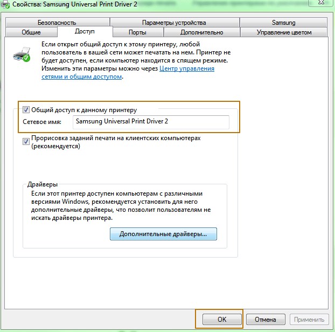335x332 pixels.
Task: Switch to the Samsung tab
Action: click(x=283, y=23)
